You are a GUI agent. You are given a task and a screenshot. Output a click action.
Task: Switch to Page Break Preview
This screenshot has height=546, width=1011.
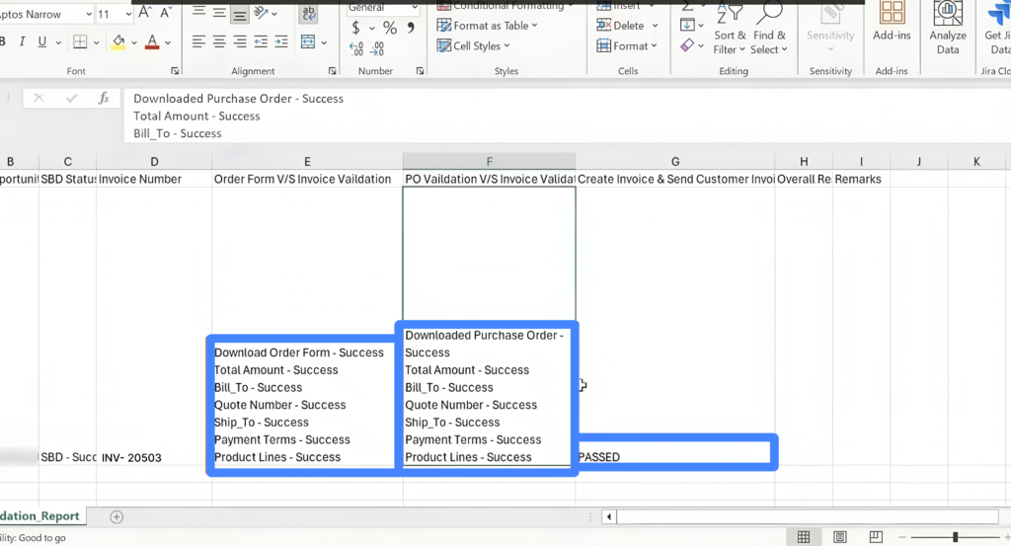pyautogui.click(x=876, y=536)
